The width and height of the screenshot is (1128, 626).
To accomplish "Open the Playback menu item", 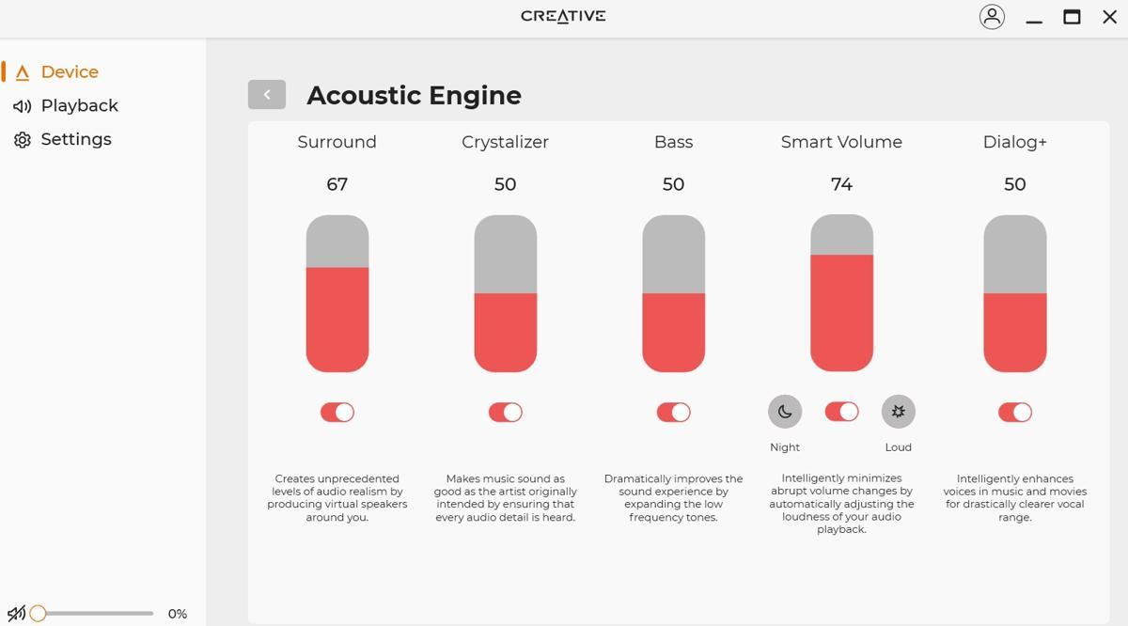I will pos(79,105).
